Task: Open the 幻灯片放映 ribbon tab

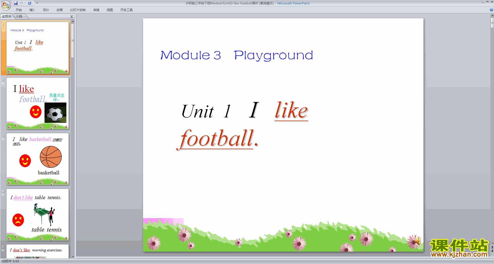Action: tap(78, 10)
